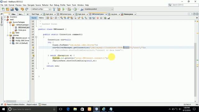Open the Run Project dropdown arrow
Viewport: 199px width, 112px height.
click(x=66, y=9)
